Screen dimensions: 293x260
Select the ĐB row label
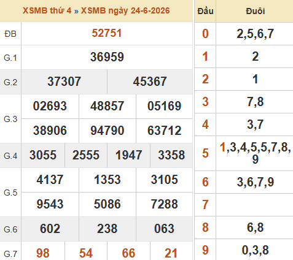10,34
